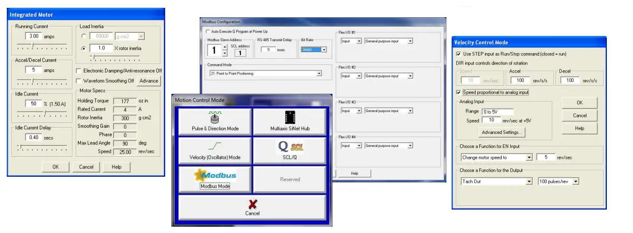This screenshot has width=633, height=233.
Task: Open the g cm2 units dropdown
Action: [141, 36]
